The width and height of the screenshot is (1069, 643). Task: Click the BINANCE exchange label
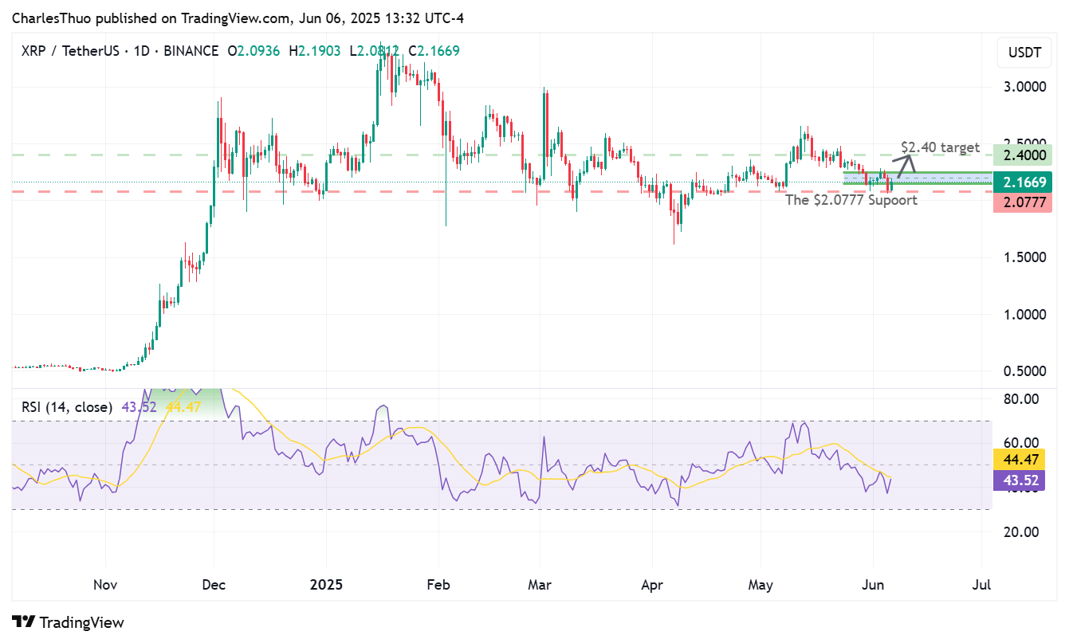coord(191,50)
